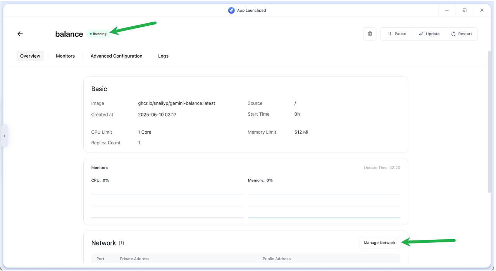
Task: Click the picture-in-picture titlebar icon
Action: (x=464, y=10)
